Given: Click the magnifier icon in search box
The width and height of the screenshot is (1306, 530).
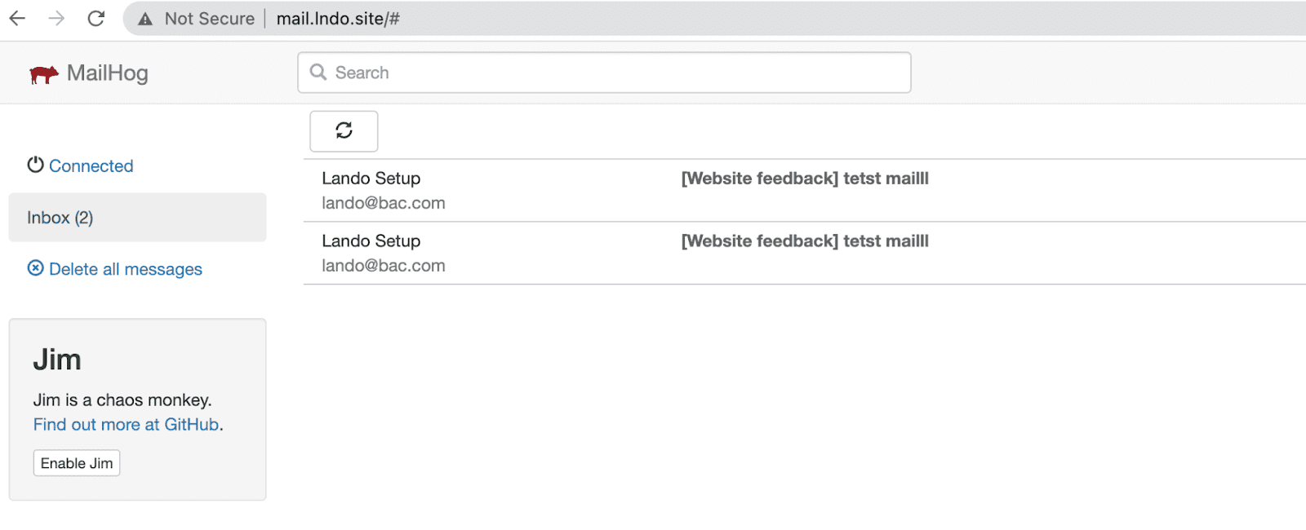Looking at the screenshot, I should tap(318, 73).
